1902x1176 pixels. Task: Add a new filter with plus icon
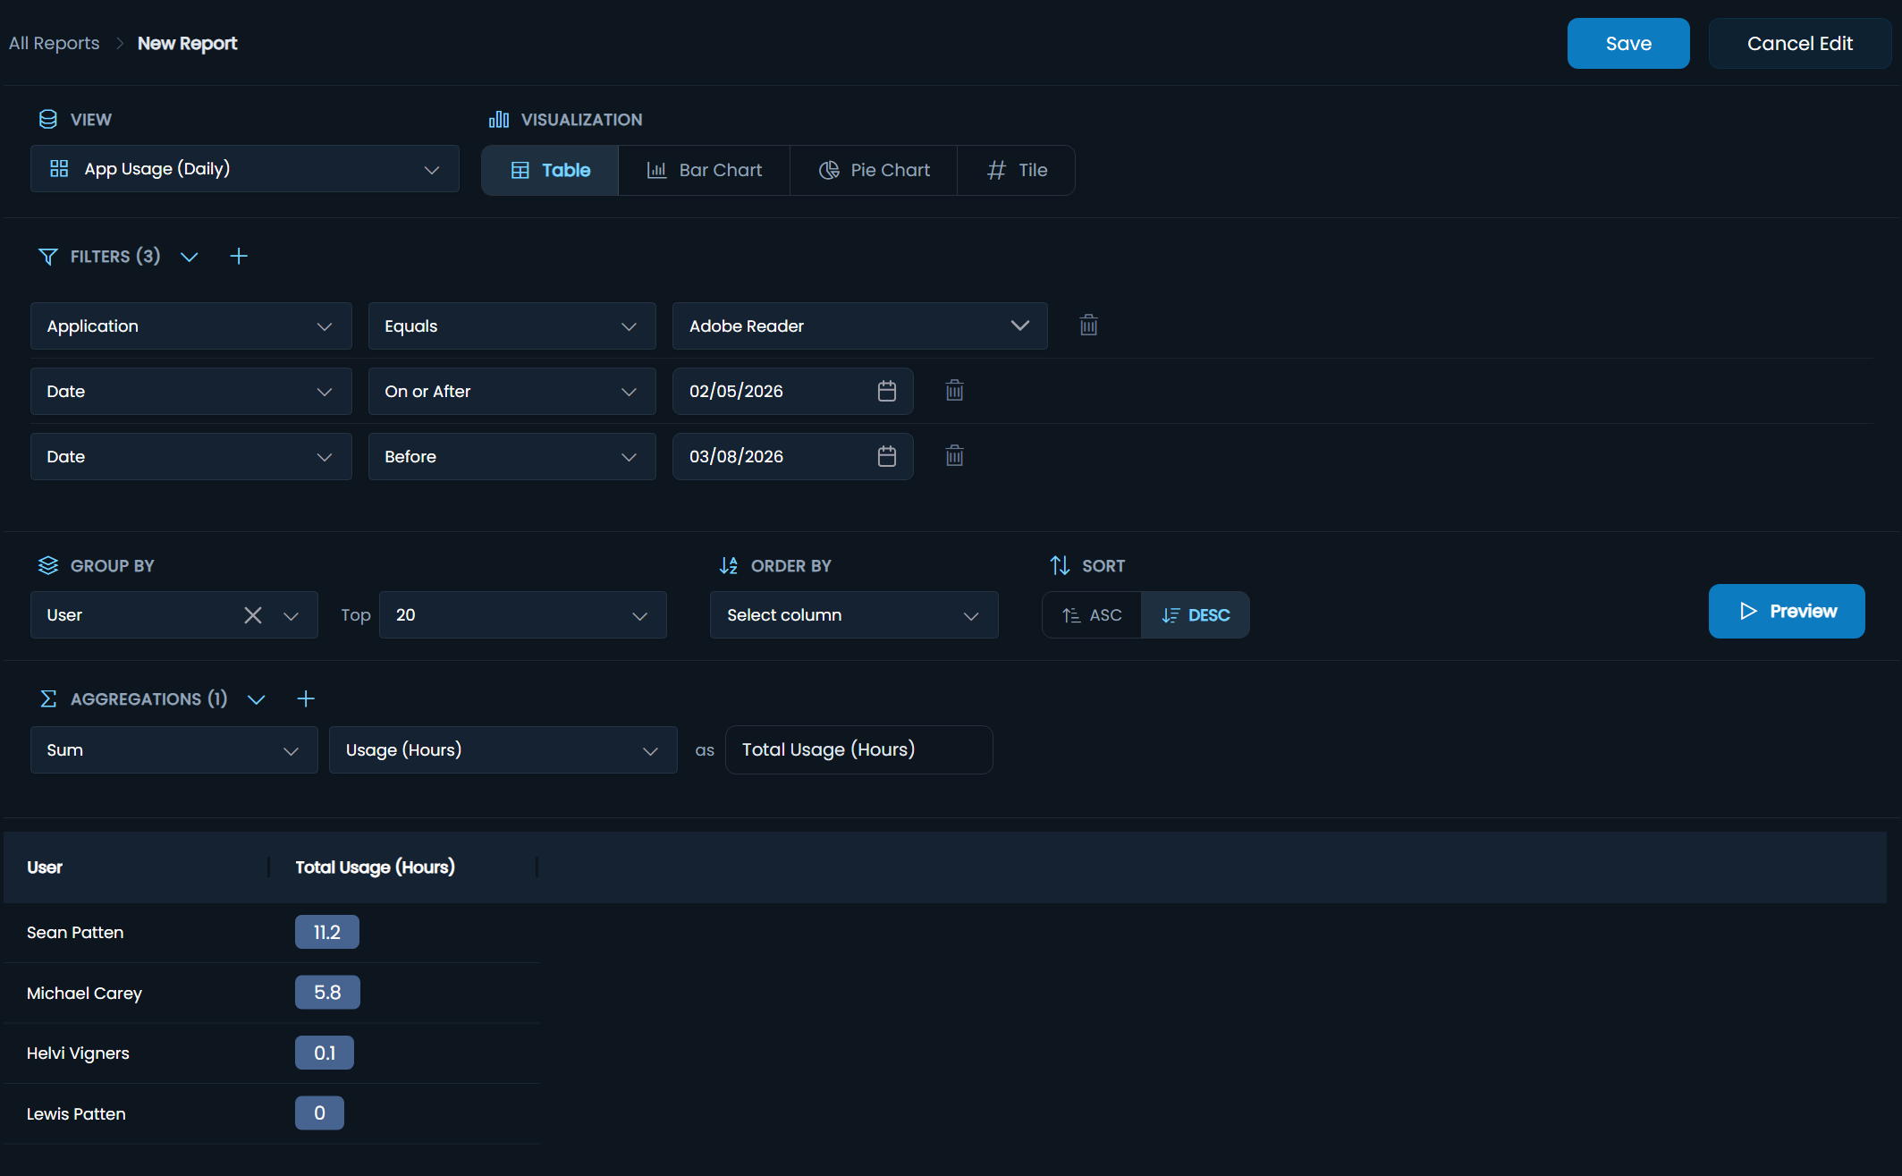(239, 257)
